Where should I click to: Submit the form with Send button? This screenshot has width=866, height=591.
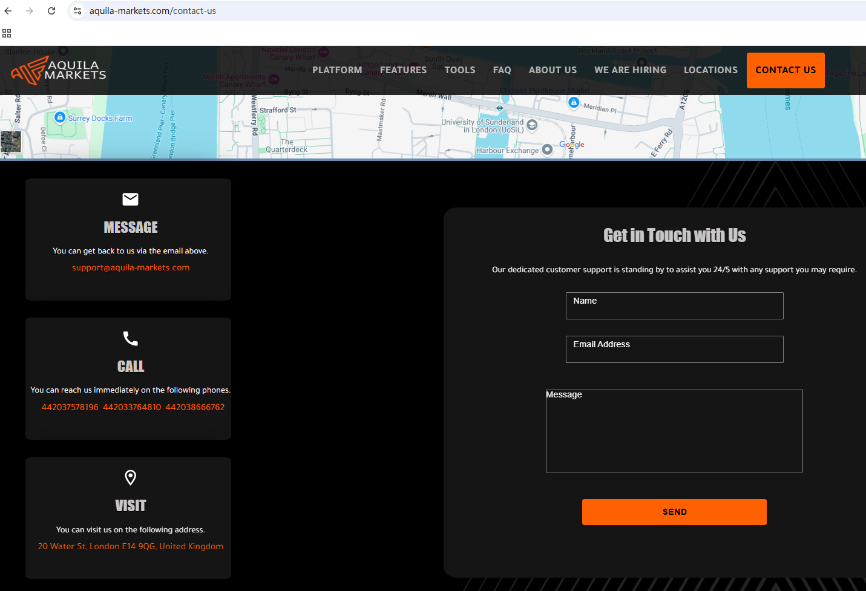pyautogui.click(x=674, y=512)
